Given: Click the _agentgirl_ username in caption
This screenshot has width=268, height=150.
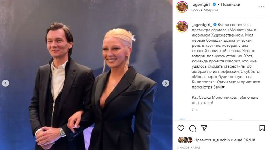Looking at the screenshot, I should point(202,25).
